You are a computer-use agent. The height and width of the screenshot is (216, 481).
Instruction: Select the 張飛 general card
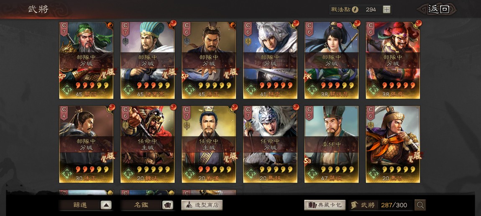click(393, 60)
